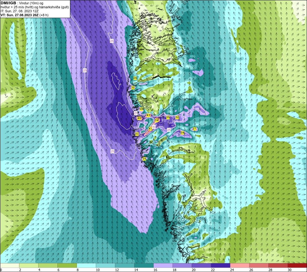Click the legend number 24
The width and height of the screenshot is (307, 272).
click(x=232, y=270)
